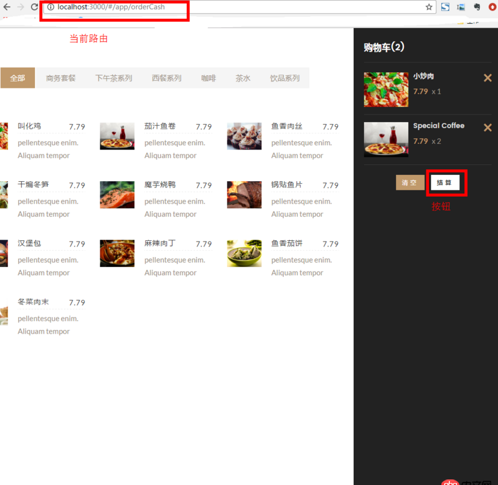The image size is (498, 485).
Task: Remove 小炒肉 from the shopping cart
Action: coord(487,78)
